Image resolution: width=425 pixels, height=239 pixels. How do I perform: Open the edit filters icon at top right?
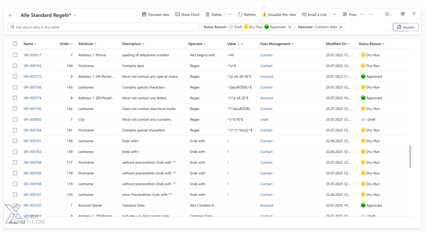coord(414,14)
